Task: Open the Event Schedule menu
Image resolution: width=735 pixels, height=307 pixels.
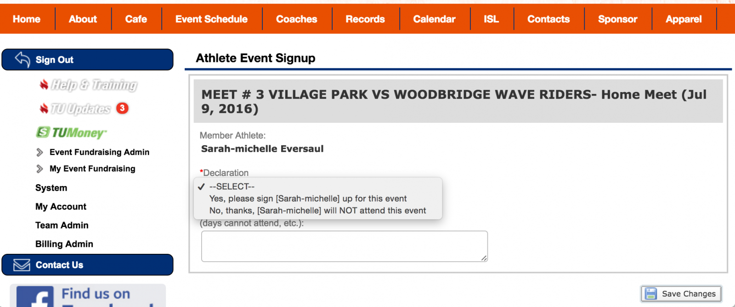Action: [x=211, y=19]
